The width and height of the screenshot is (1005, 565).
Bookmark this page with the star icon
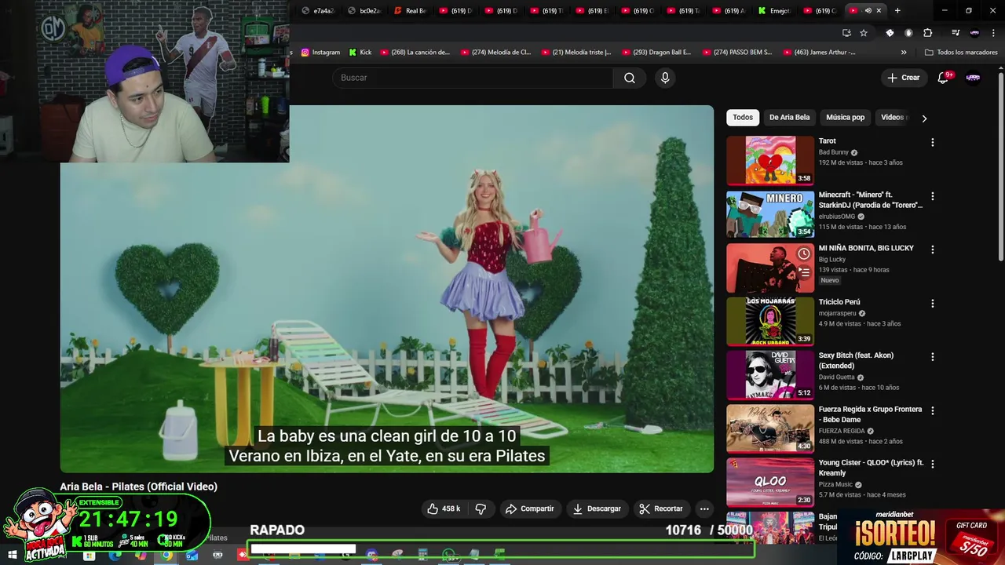pyautogui.click(x=864, y=33)
